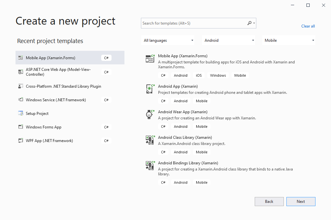This screenshot has width=331, height=220.
Task: Click the WPF App (.NET Framework) icon
Action: point(20,140)
